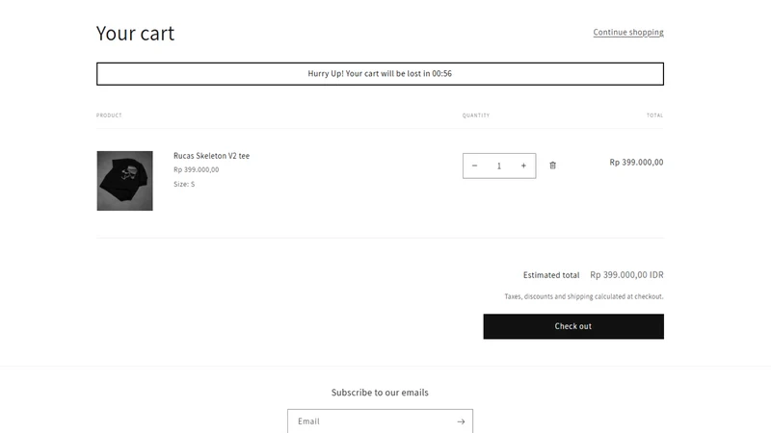Click the Estimated total amount Rp 399.000,00 IDR
The width and height of the screenshot is (771, 433).
(627, 275)
